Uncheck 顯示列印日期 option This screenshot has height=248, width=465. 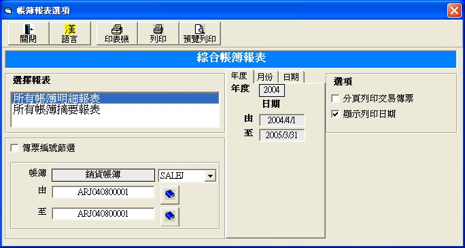click(335, 115)
